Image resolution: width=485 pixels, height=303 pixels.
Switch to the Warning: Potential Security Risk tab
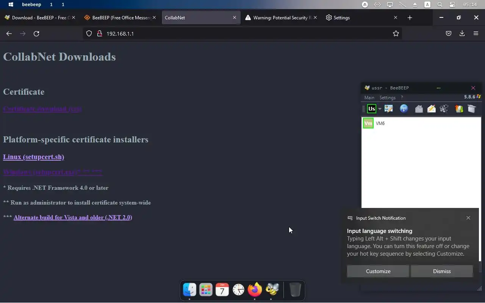[280, 18]
